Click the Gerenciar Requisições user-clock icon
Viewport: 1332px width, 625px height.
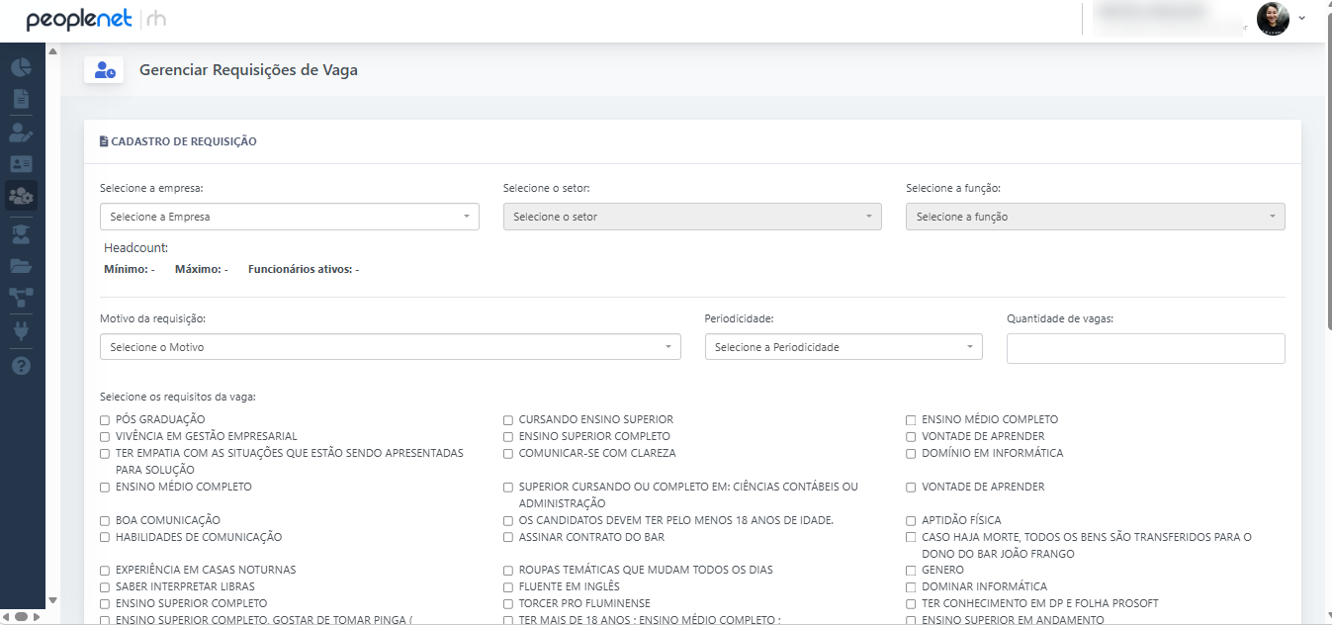[x=105, y=70]
